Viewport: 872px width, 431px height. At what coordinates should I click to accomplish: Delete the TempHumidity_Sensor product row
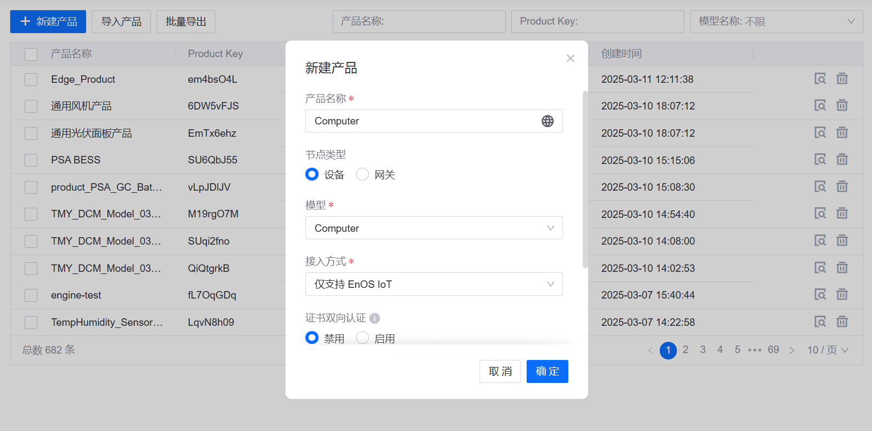pos(842,322)
